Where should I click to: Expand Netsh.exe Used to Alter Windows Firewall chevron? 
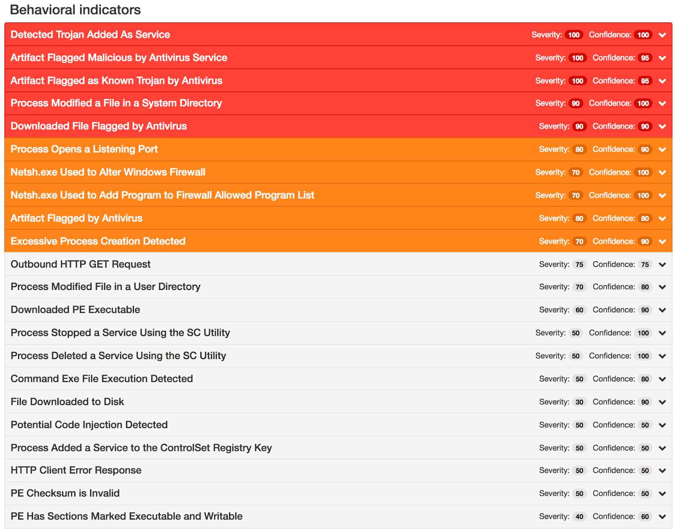[x=662, y=172]
